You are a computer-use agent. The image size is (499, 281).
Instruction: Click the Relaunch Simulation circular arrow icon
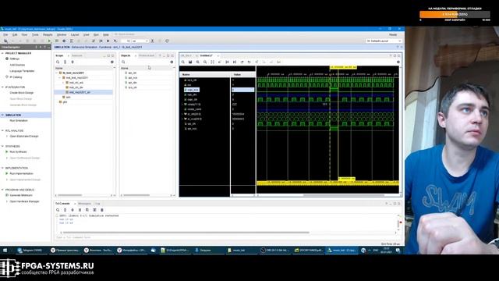click(x=167, y=41)
